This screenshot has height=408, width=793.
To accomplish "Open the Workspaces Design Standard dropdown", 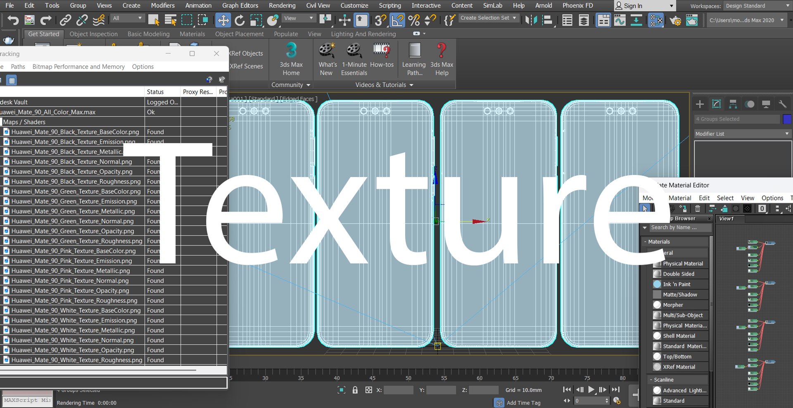I will (x=757, y=6).
